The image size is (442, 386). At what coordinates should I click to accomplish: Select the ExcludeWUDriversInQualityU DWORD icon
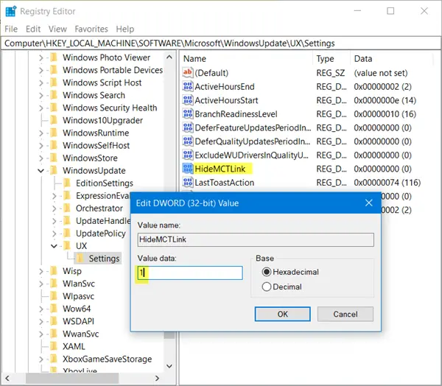point(188,155)
